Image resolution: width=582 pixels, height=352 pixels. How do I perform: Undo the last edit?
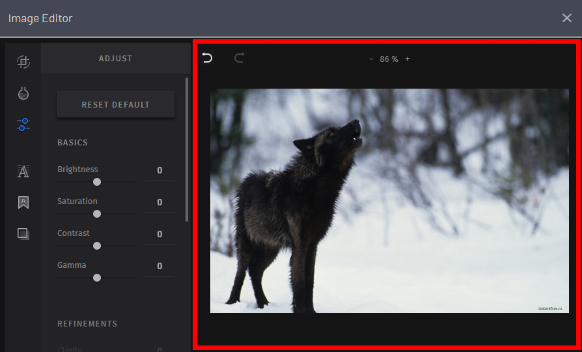coord(208,58)
